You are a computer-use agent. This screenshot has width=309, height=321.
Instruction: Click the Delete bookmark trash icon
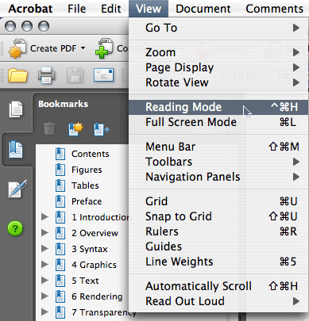tap(49, 129)
